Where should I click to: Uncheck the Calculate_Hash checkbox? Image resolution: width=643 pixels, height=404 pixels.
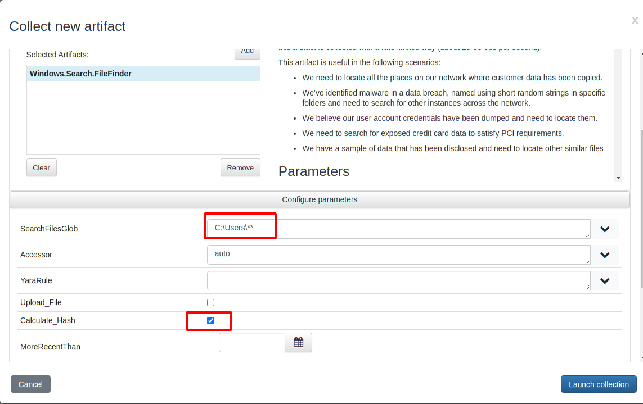(211, 320)
